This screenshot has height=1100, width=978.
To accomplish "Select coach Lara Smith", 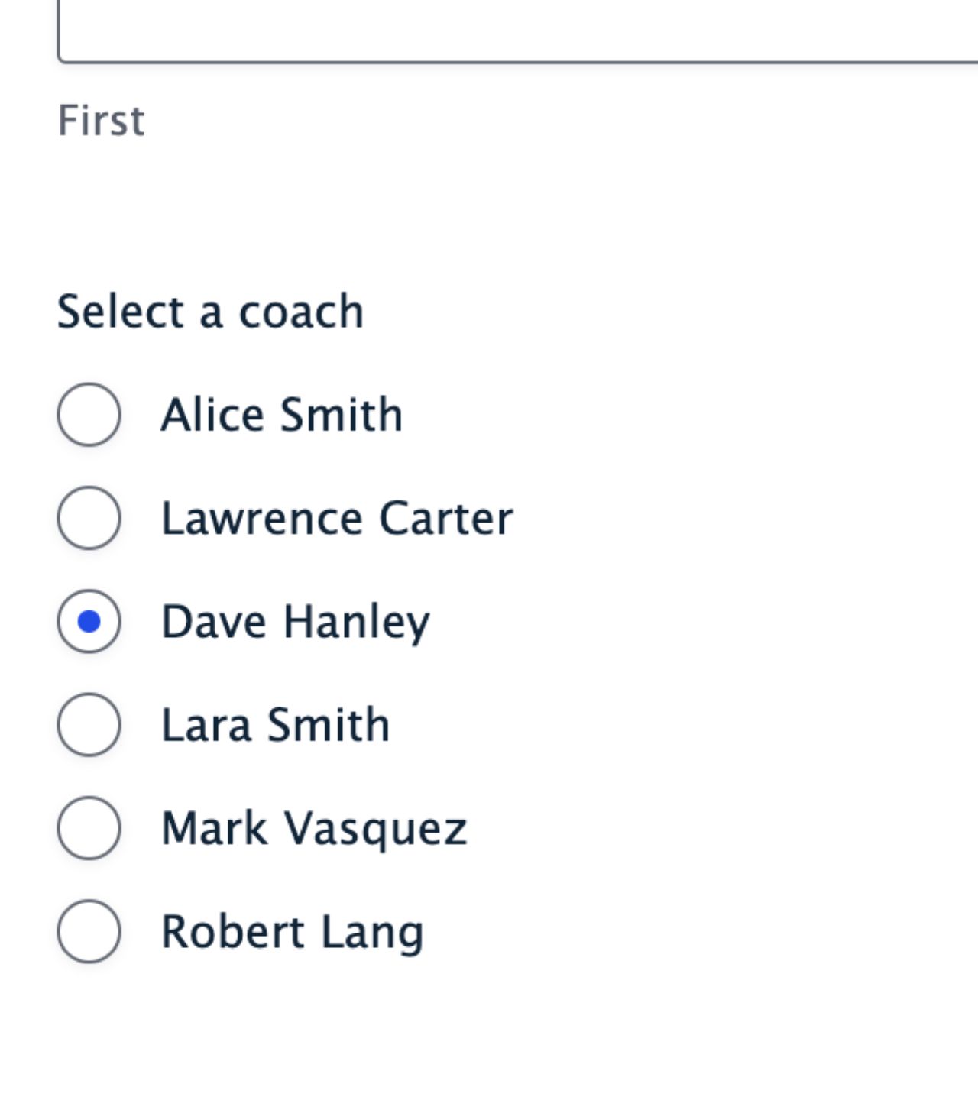I will (x=89, y=724).
